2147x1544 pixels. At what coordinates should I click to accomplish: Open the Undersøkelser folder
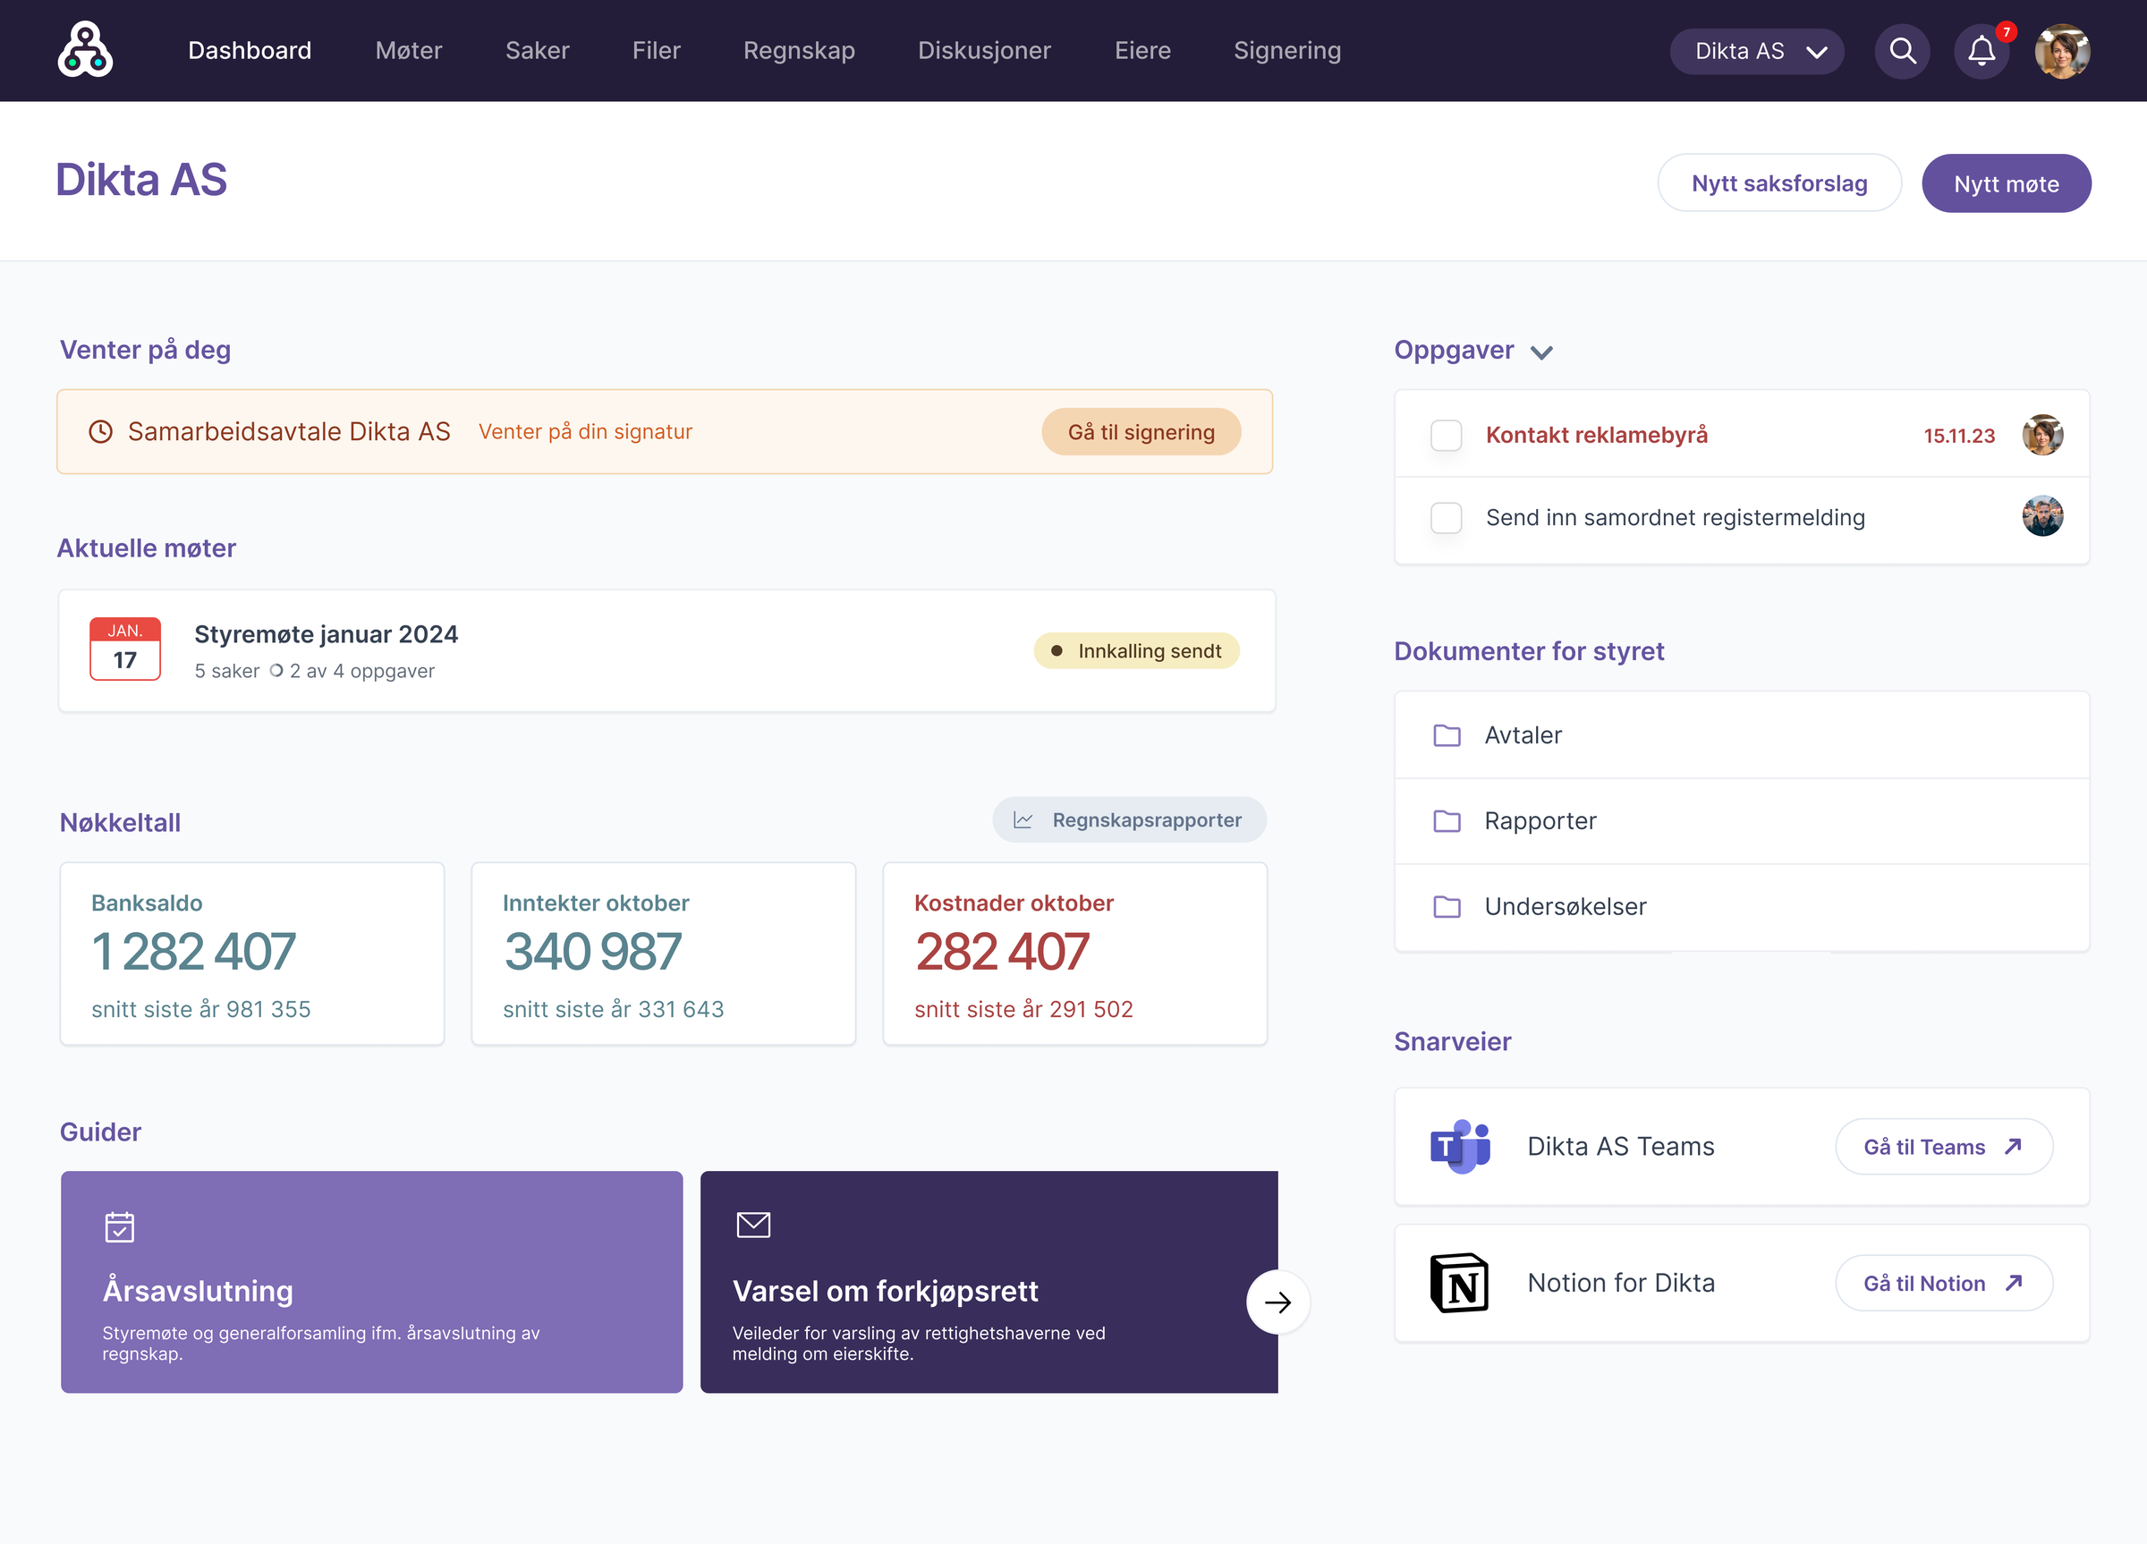point(1565,907)
